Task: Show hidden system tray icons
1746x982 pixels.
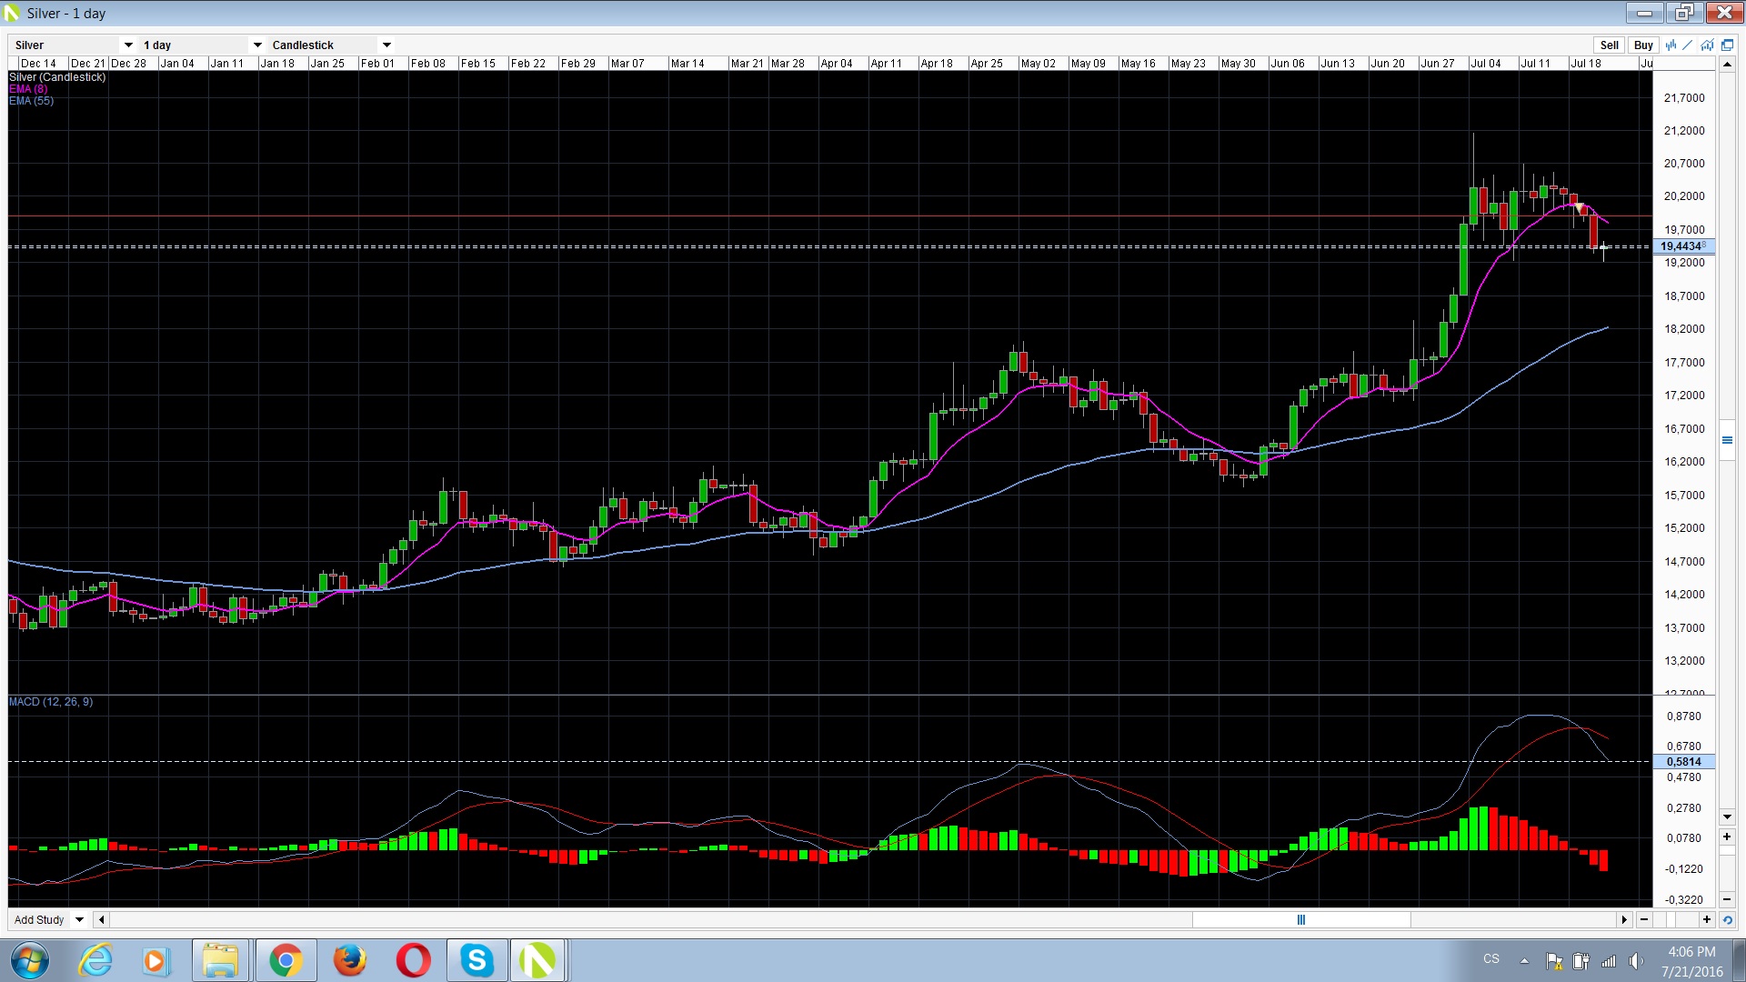Action: (1524, 960)
